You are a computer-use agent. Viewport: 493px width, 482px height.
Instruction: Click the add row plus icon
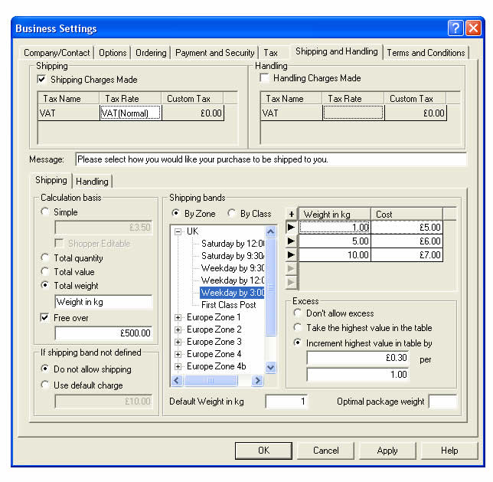pyautogui.click(x=291, y=215)
